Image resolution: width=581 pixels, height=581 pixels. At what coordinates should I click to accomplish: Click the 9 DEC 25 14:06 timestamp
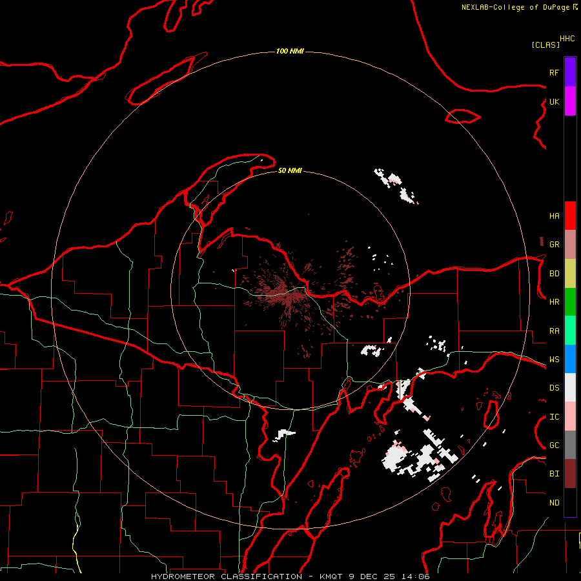click(x=389, y=576)
